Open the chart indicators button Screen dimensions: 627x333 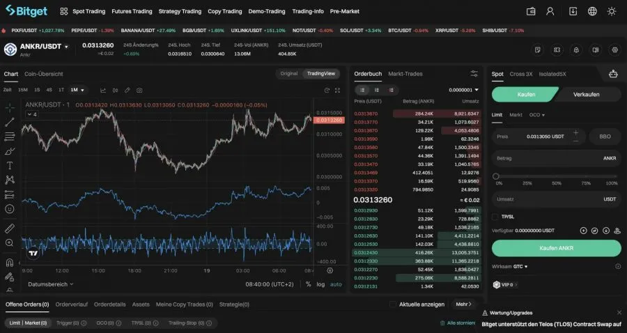[103, 91]
